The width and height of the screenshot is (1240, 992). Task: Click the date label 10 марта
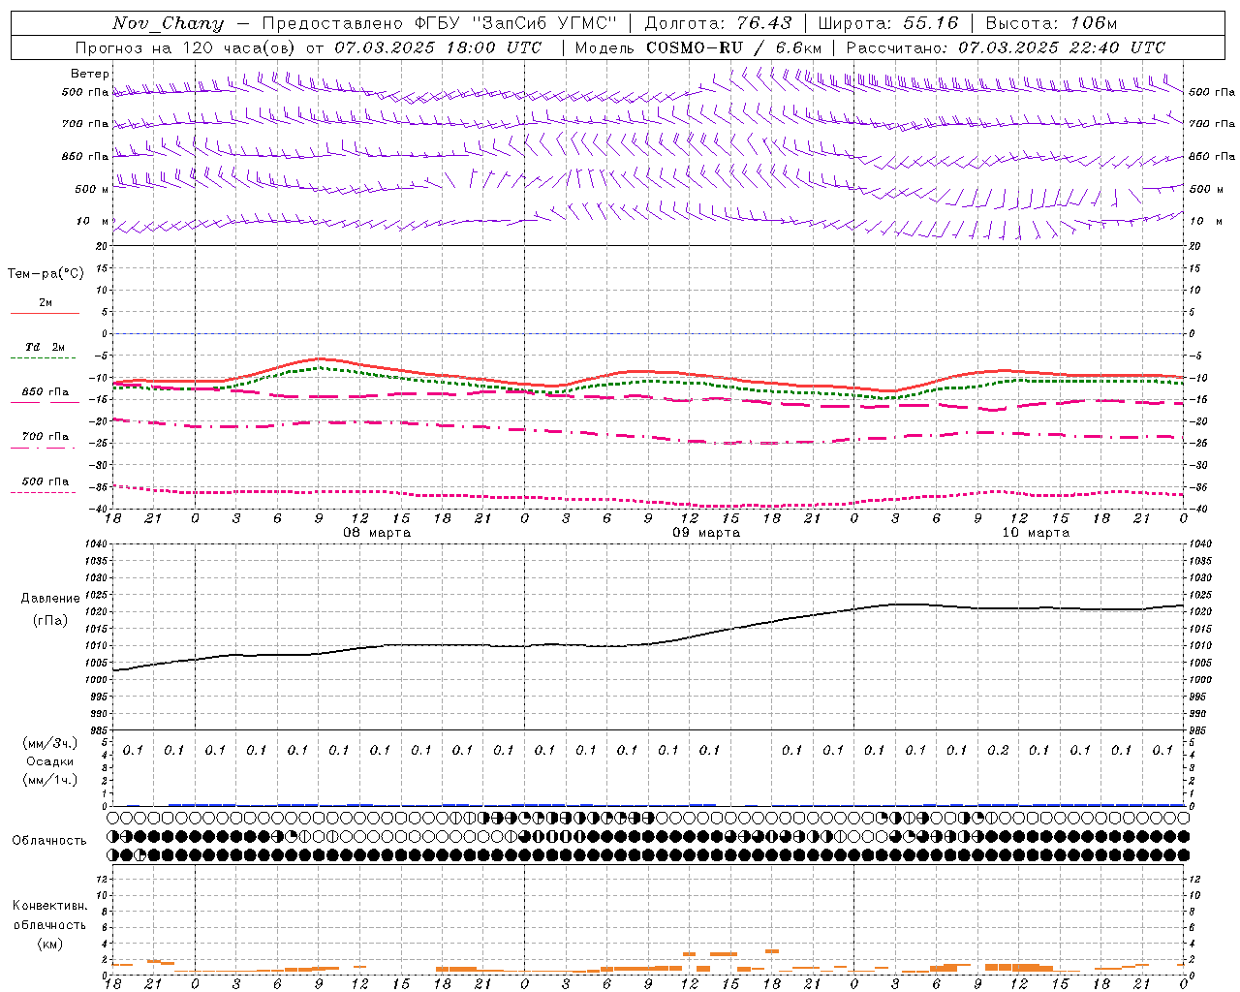[x=1036, y=533]
